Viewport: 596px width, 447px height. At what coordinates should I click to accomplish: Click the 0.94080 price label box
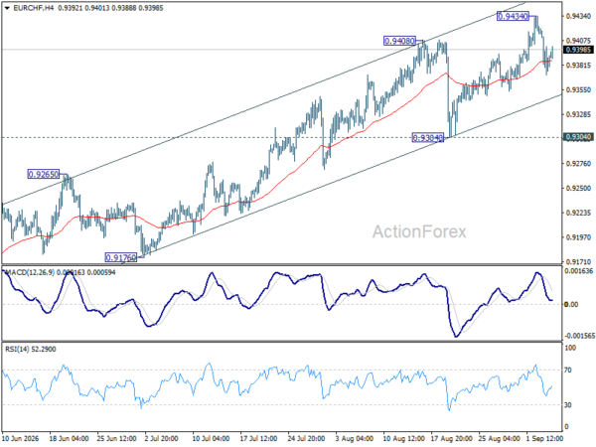400,41
